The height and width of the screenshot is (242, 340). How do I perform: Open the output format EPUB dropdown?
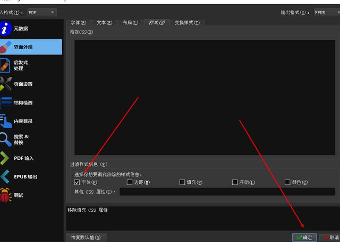tap(327, 13)
